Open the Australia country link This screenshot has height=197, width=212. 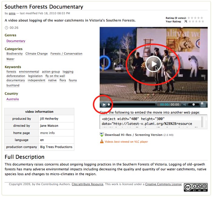(x=12, y=99)
